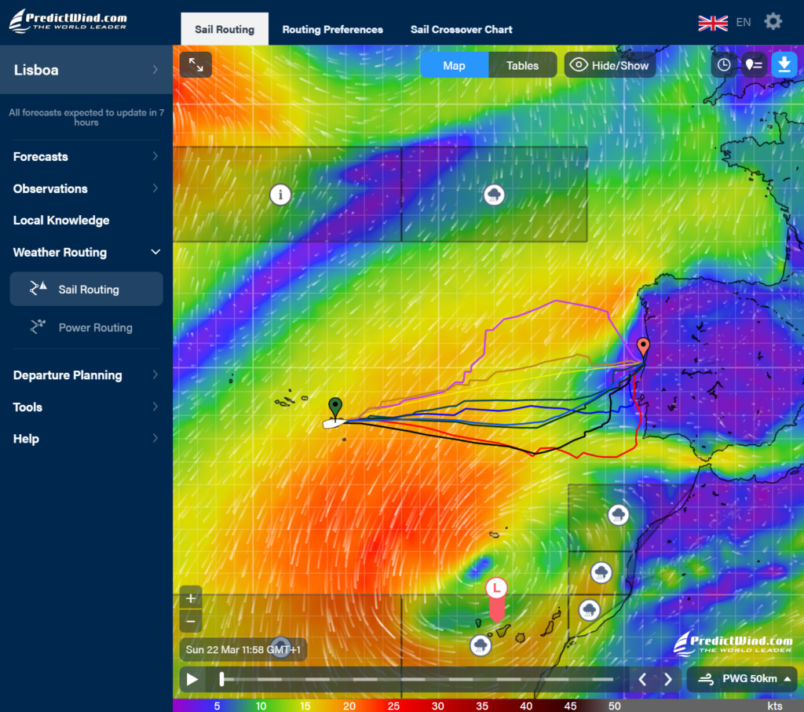Click the info marker on map

pyautogui.click(x=280, y=194)
